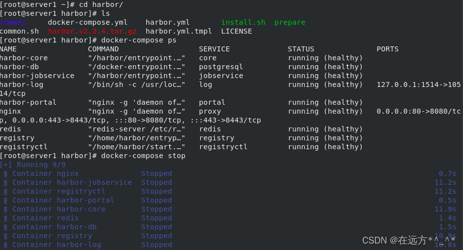Click the spinner icon beside Container harbor-db
This screenshot has width=463, height=250.
(x=5, y=227)
